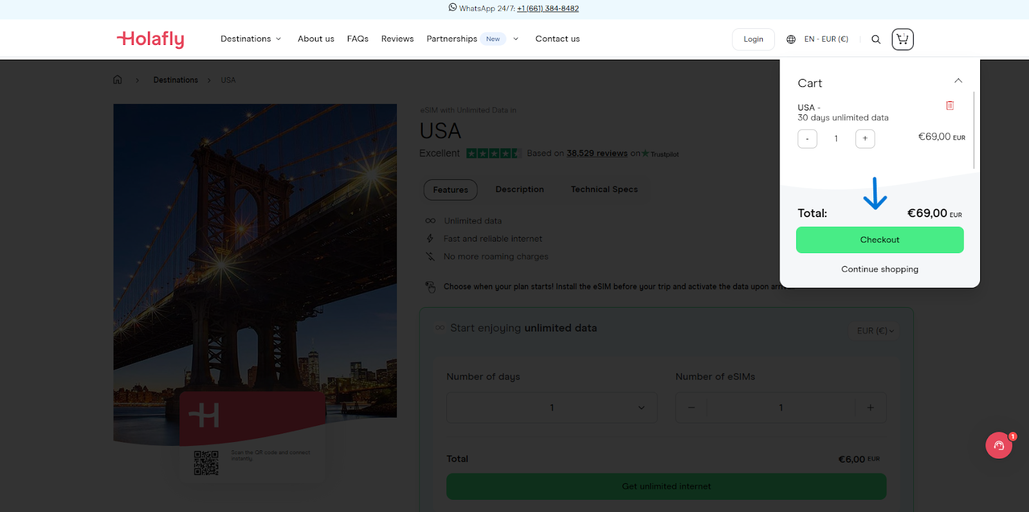The height and width of the screenshot is (512, 1029).
Task: Click Get unlimited internet button
Action: (666, 486)
